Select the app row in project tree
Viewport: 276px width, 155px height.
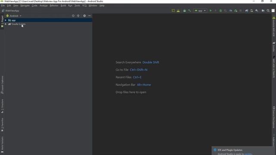48,20
